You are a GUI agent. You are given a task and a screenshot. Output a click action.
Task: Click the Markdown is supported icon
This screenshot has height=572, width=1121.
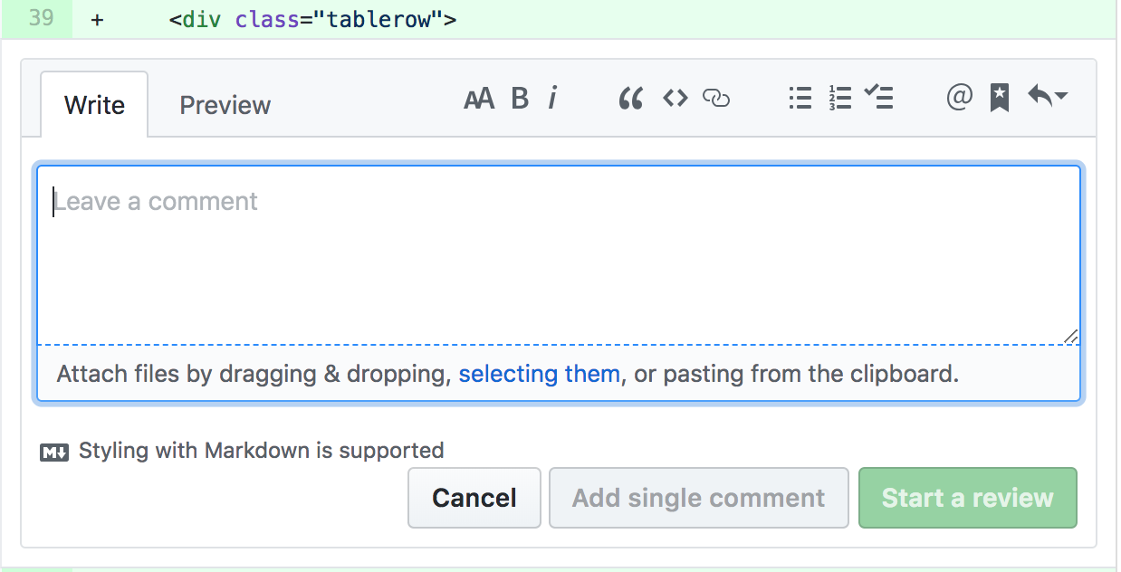tap(54, 453)
